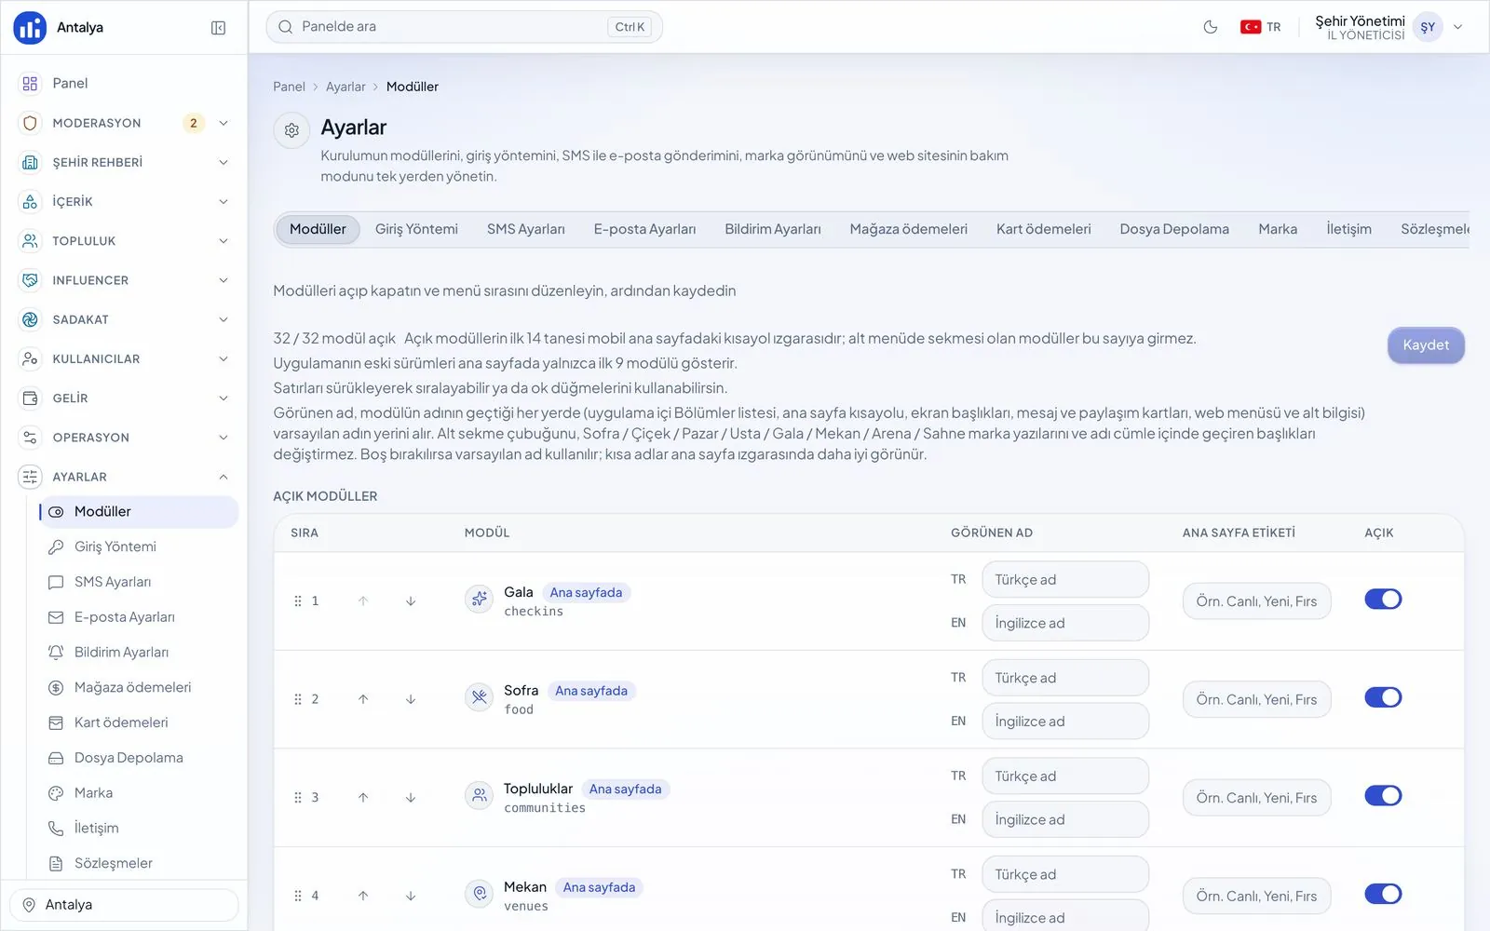Move Gala module down with arrow
Image resolution: width=1490 pixels, height=931 pixels.
(411, 601)
